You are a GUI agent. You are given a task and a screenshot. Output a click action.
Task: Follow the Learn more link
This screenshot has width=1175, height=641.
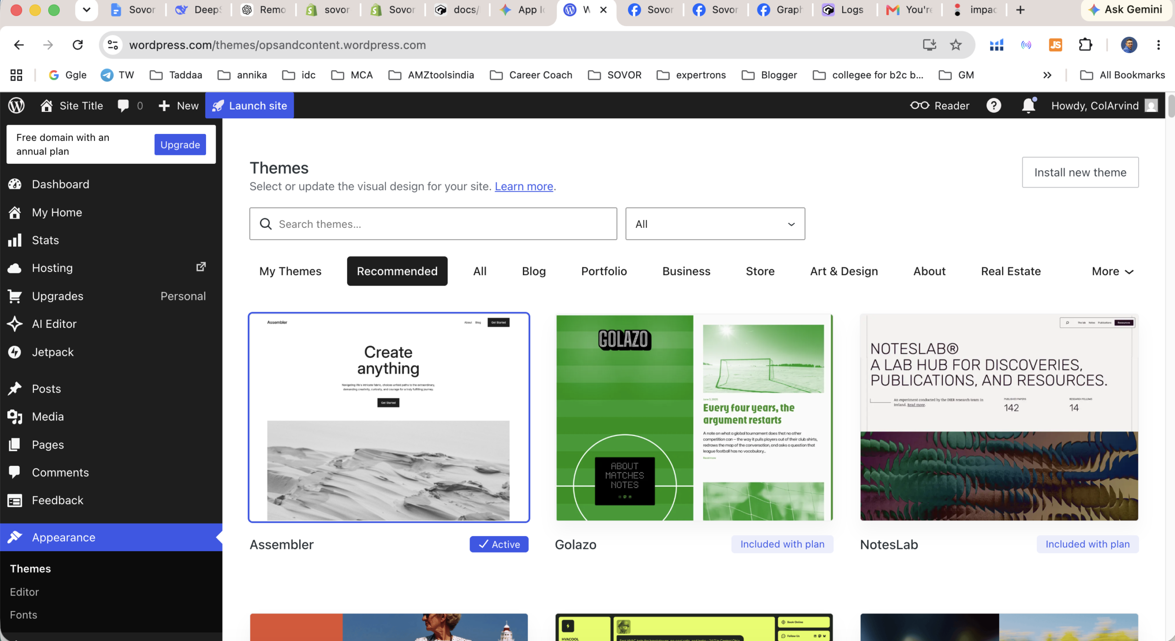pyautogui.click(x=524, y=186)
